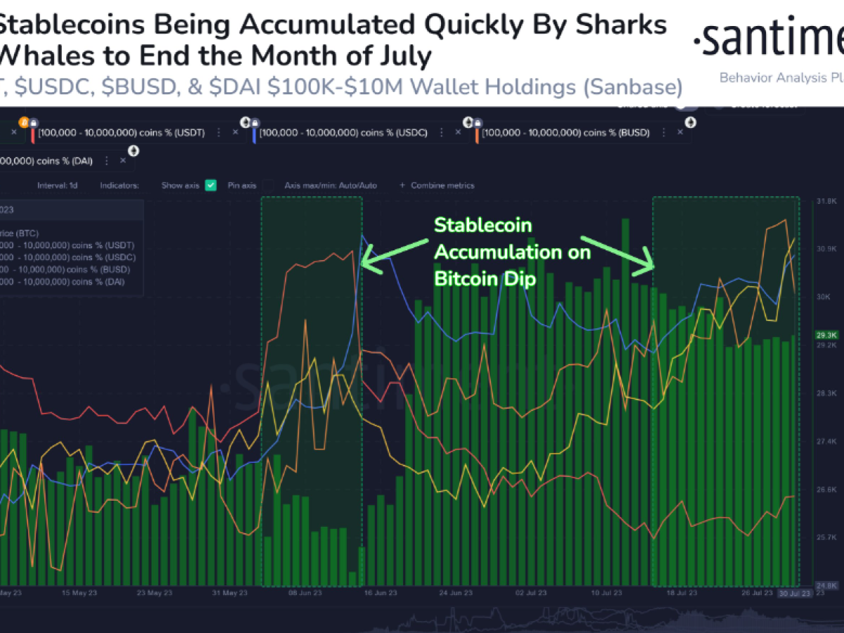This screenshot has height=633, width=844.
Task: Check the Pin axis checkbox
Action: pyautogui.click(x=268, y=186)
